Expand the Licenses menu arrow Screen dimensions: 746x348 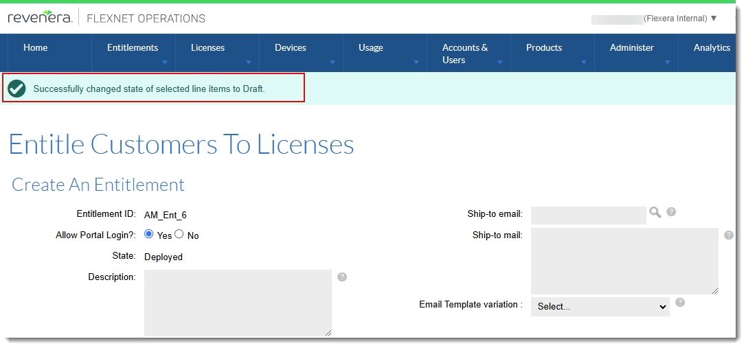coord(249,62)
